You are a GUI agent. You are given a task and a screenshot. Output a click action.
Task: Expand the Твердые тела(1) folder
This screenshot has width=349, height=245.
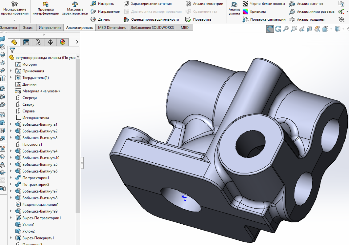pos(11,78)
